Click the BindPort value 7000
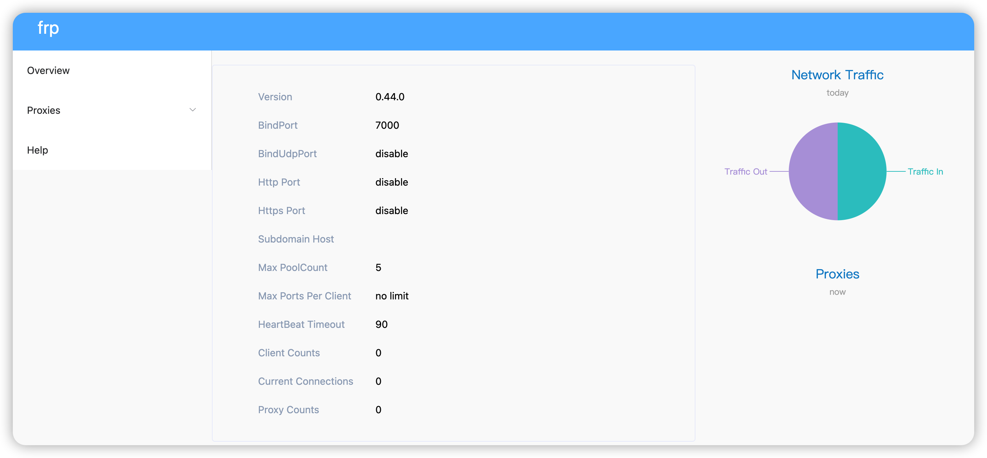 tap(387, 125)
